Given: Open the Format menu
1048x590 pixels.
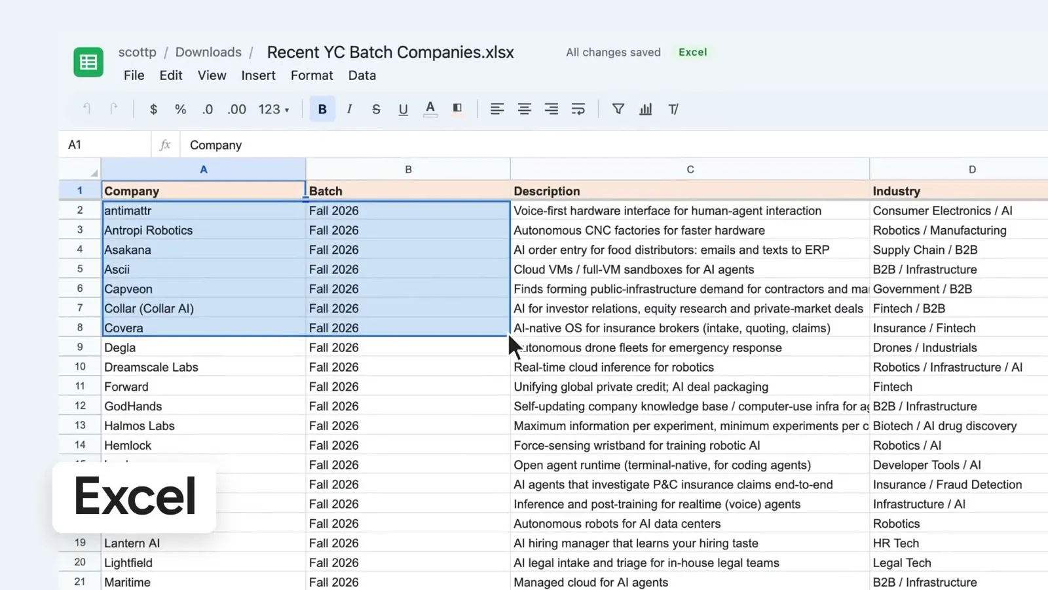Looking at the screenshot, I should coord(312,75).
